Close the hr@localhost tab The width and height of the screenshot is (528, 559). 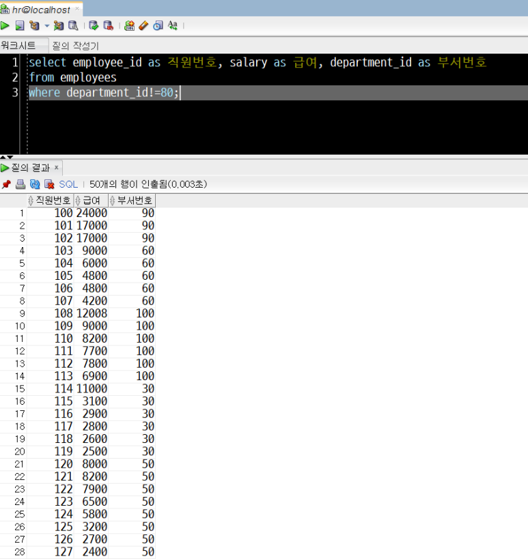77,9
